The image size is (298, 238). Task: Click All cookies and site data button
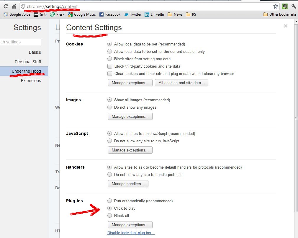tap(181, 83)
